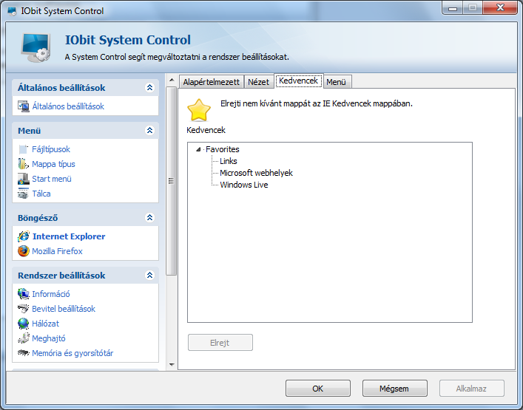Viewport: 523px width, 410px height.
Task: Minimize the IObit System Control window
Action: pos(453,8)
